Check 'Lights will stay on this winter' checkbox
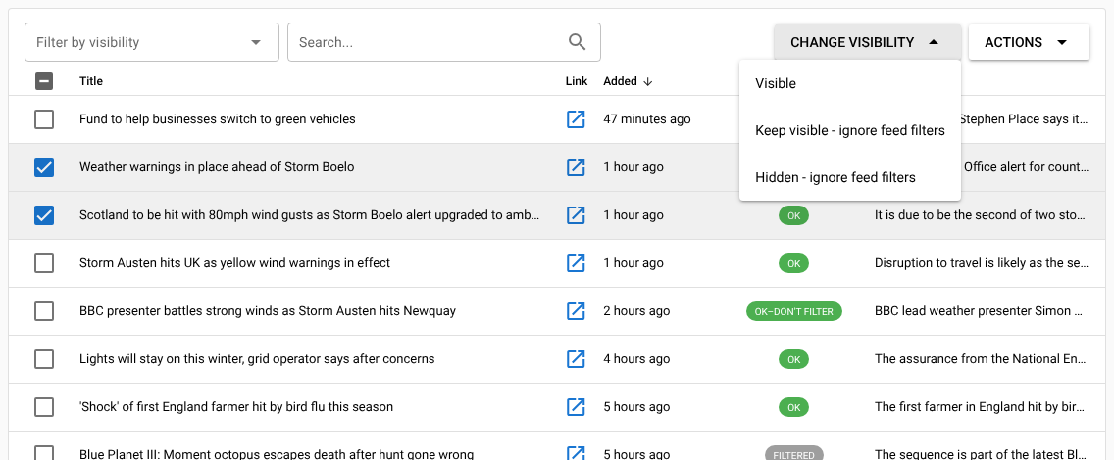The height and width of the screenshot is (460, 1114). [44, 359]
